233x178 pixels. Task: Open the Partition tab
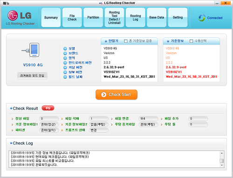tap(93, 18)
